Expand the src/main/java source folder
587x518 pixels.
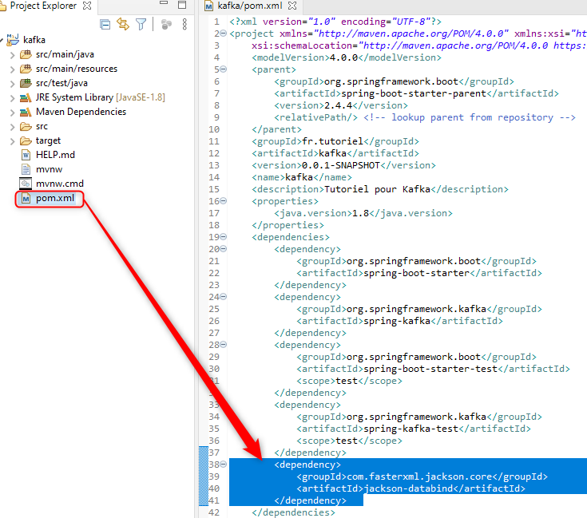click(11, 54)
